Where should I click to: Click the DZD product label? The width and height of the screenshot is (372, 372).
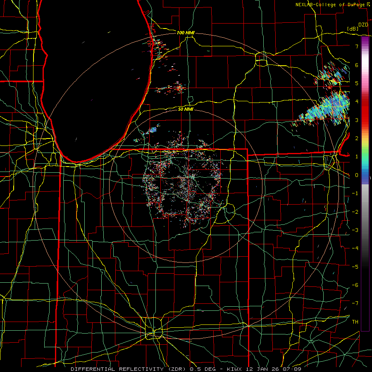tap(363, 25)
